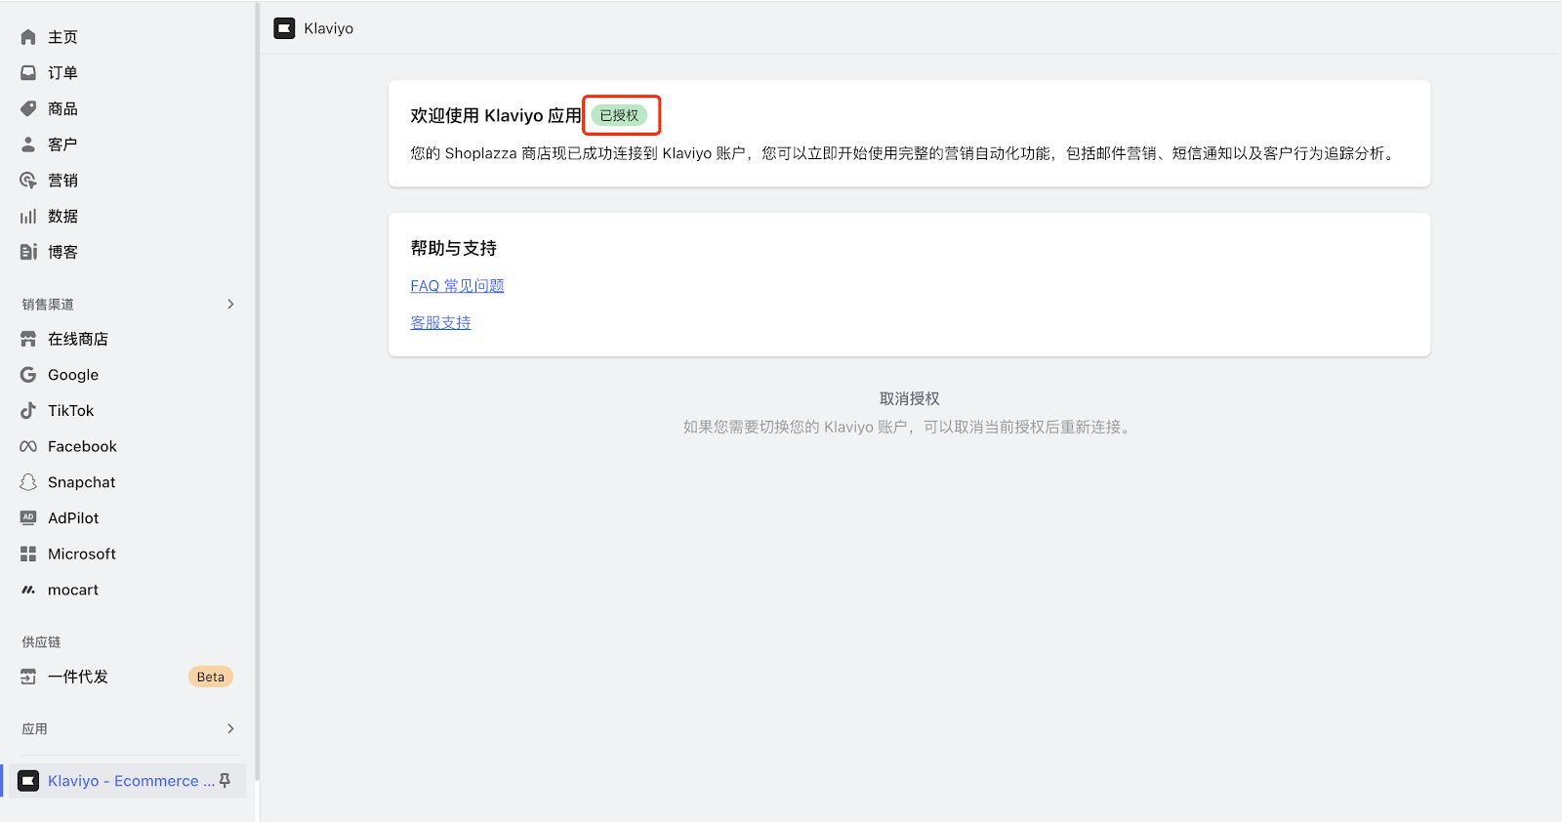The height and width of the screenshot is (822, 1562).
Task: Click the online store shop icon
Action: pos(28,339)
